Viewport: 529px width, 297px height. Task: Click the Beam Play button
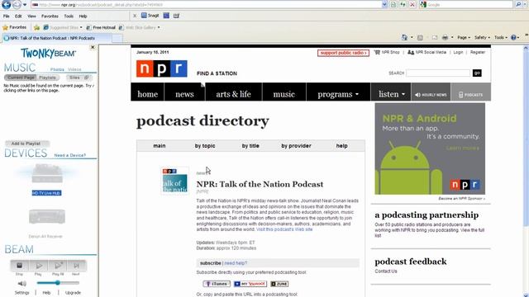click(39, 266)
